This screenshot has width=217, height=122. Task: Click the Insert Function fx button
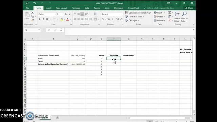61,30
